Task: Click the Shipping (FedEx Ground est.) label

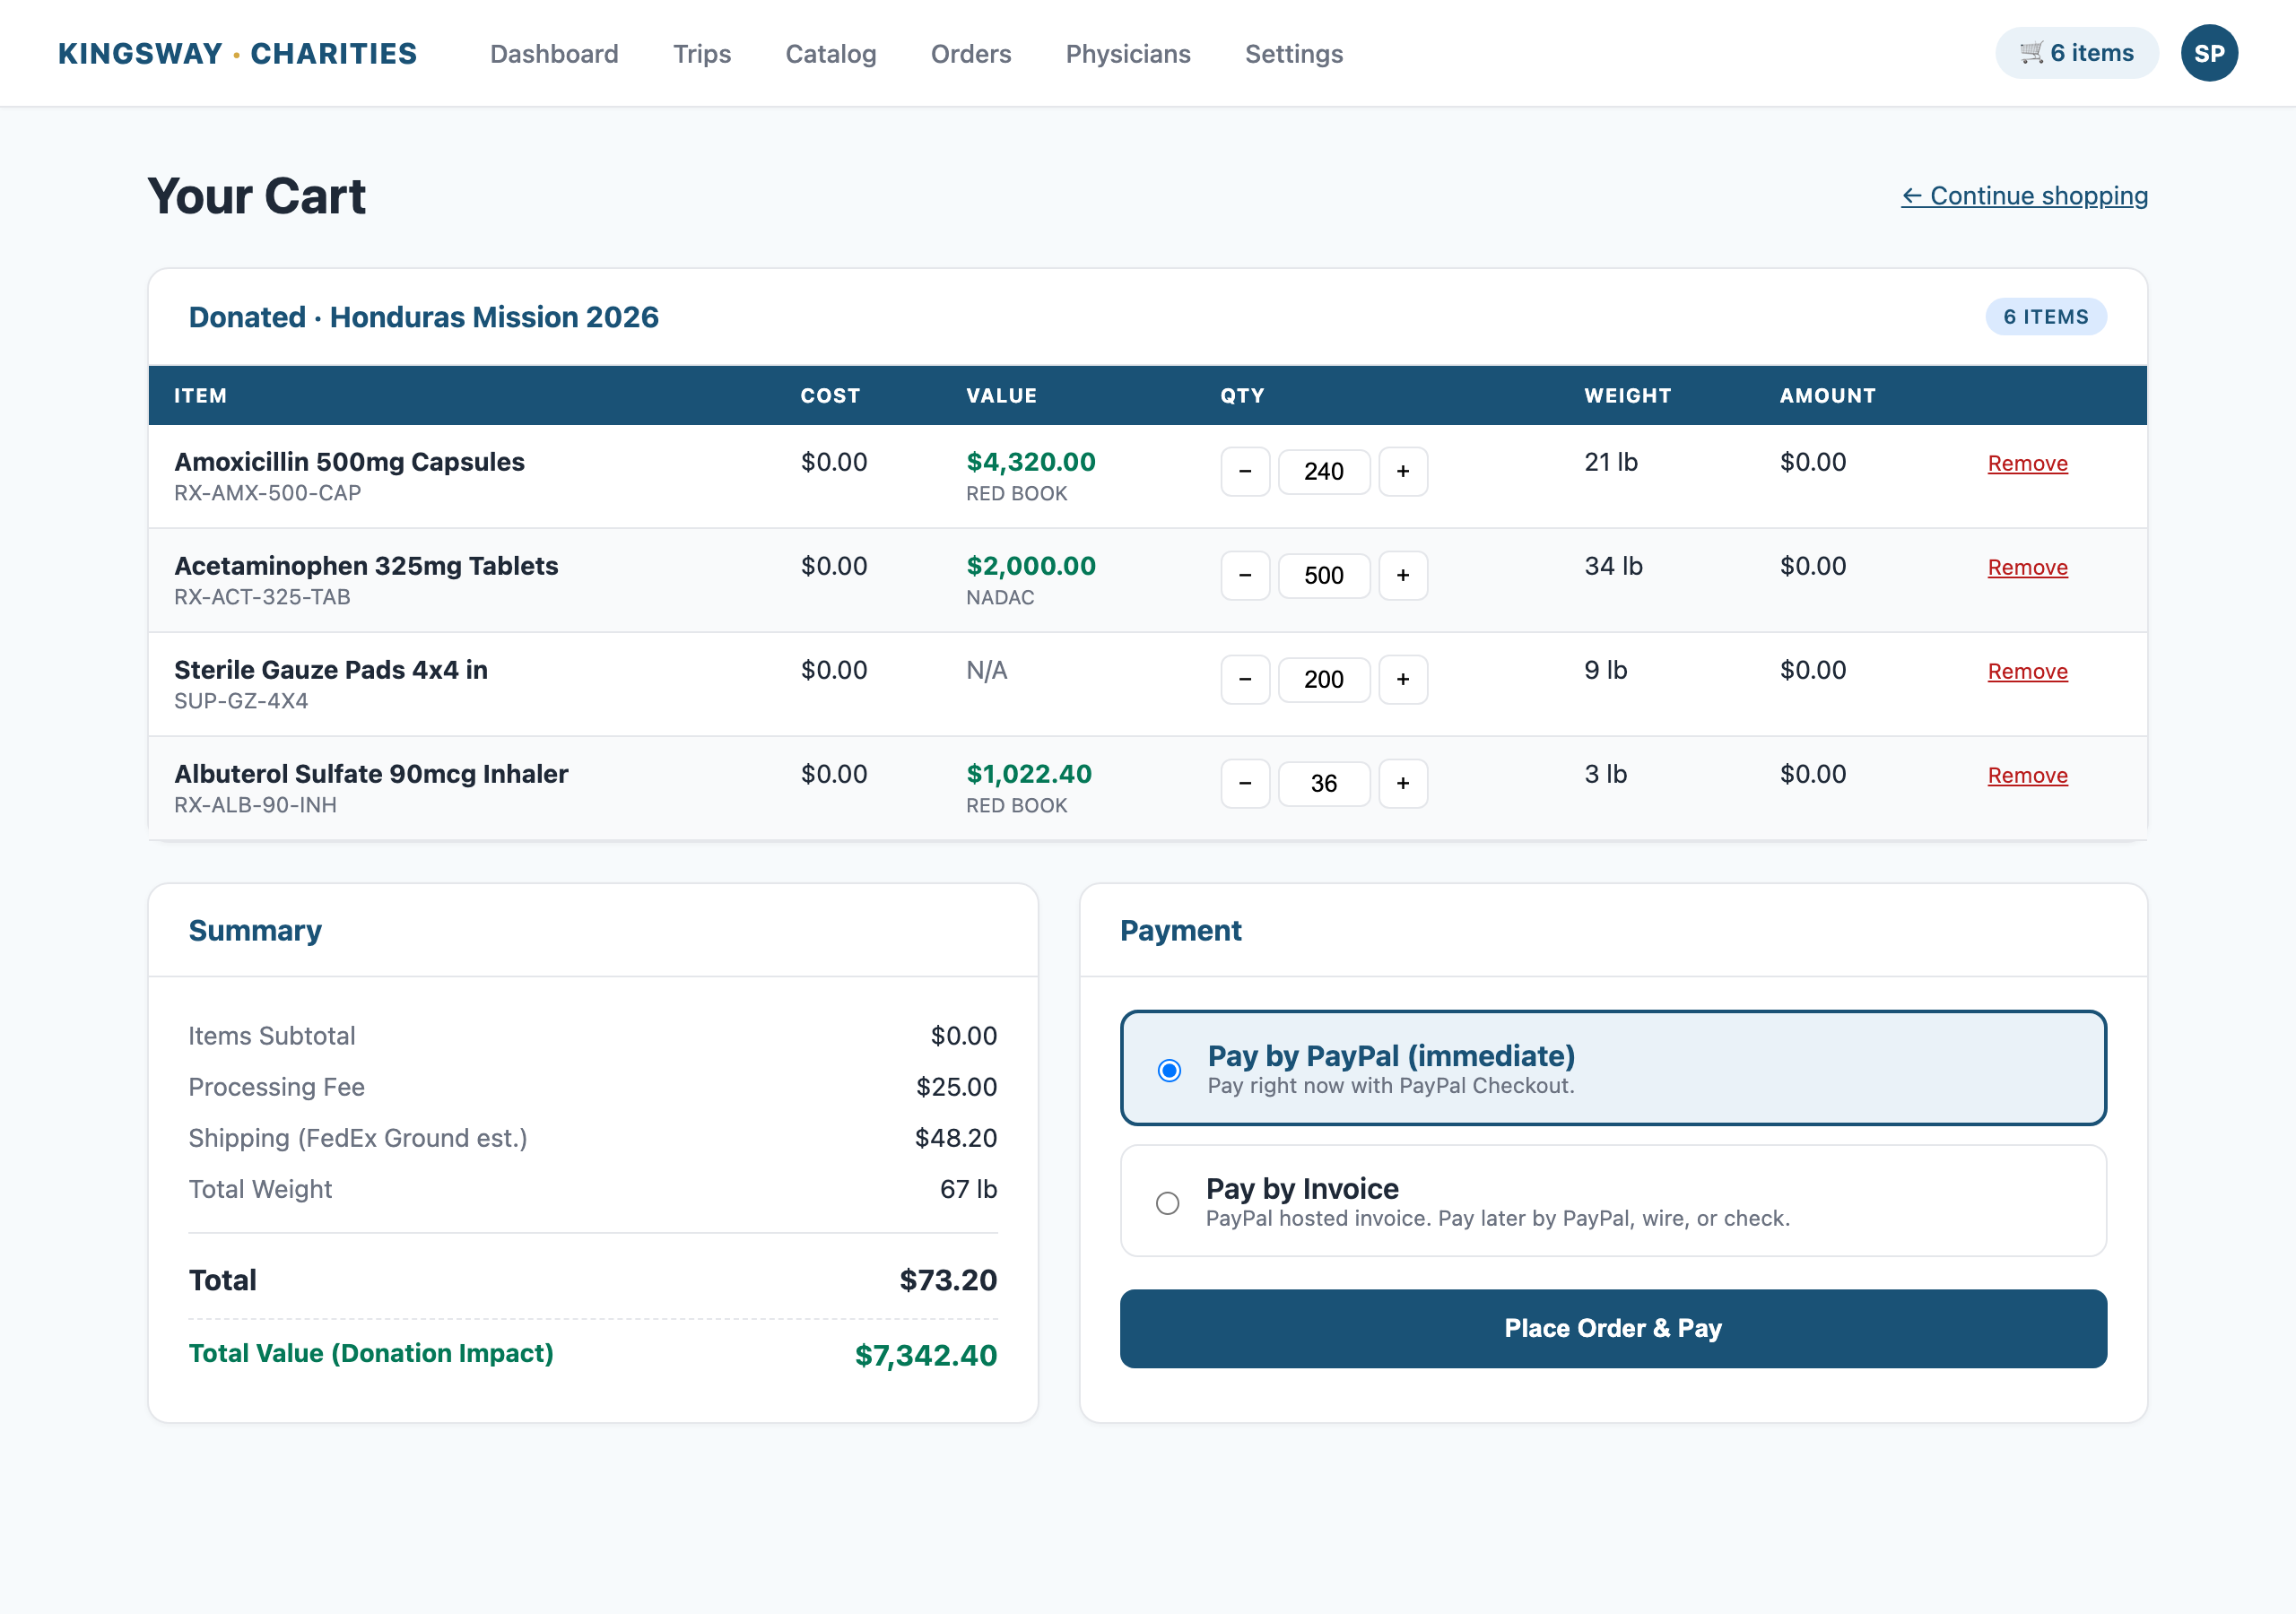Action: pyautogui.click(x=358, y=1138)
